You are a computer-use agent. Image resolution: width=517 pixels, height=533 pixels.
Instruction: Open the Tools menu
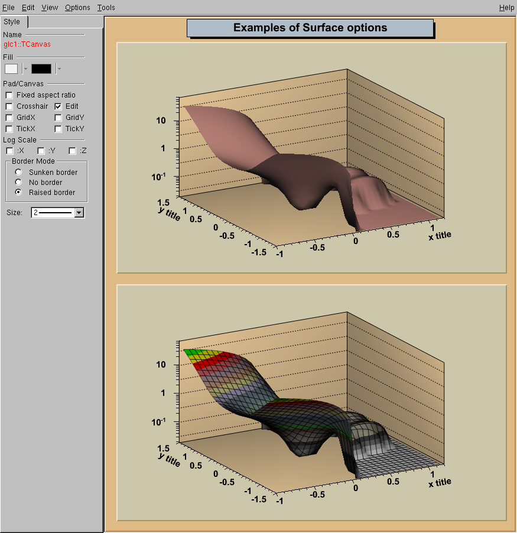(106, 8)
